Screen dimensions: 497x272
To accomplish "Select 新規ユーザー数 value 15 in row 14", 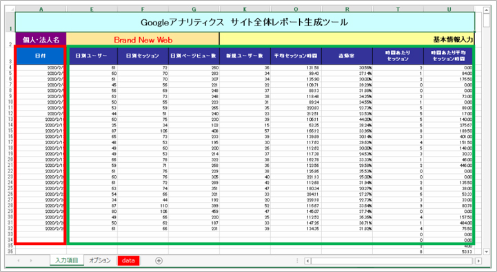I will click(x=245, y=125).
